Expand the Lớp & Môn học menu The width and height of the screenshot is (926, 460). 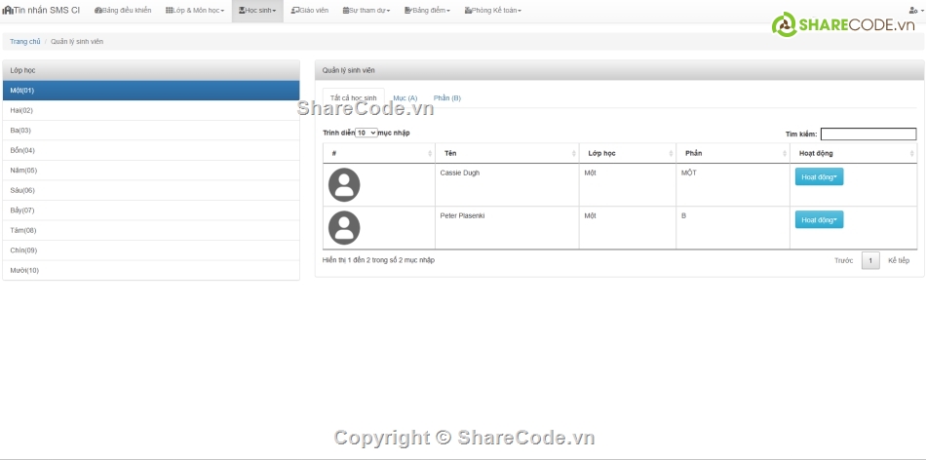(195, 11)
